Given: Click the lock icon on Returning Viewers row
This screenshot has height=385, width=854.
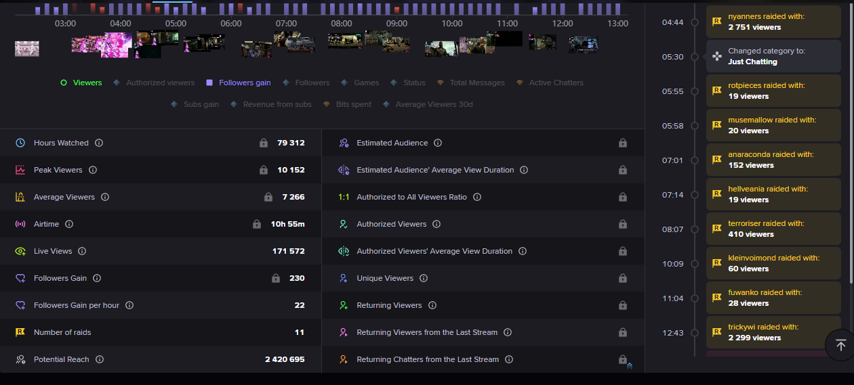Looking at the screenshot, I should point(622,305).
